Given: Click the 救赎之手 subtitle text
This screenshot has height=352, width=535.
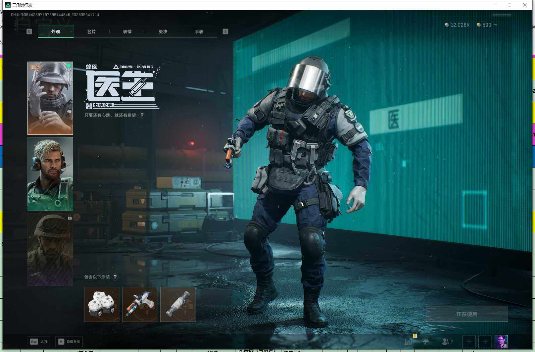Looking at the screenshot, I should point(103,105).
